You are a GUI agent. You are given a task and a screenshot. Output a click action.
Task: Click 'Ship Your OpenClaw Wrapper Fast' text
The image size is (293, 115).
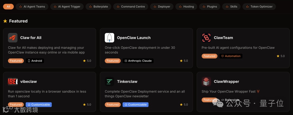click(x=231, y=91)
